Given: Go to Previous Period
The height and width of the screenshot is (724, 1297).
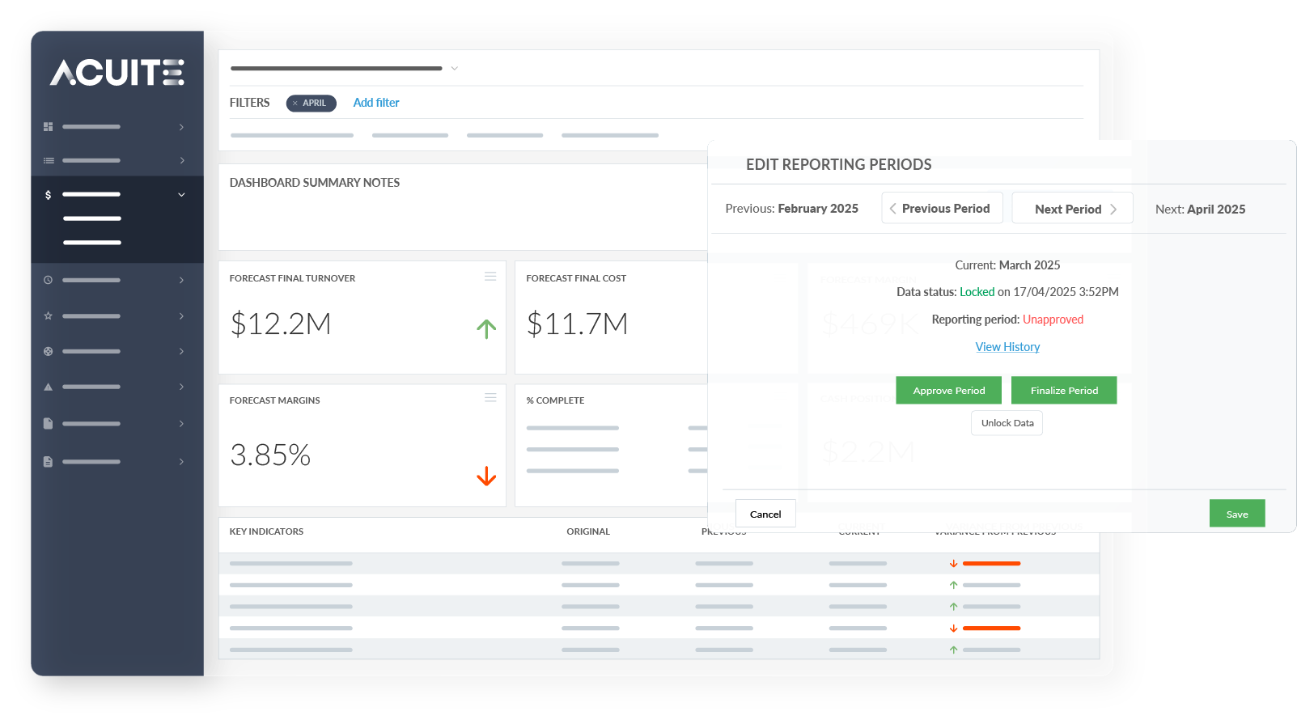Looking at the screenshot, I should pos(942,209).
